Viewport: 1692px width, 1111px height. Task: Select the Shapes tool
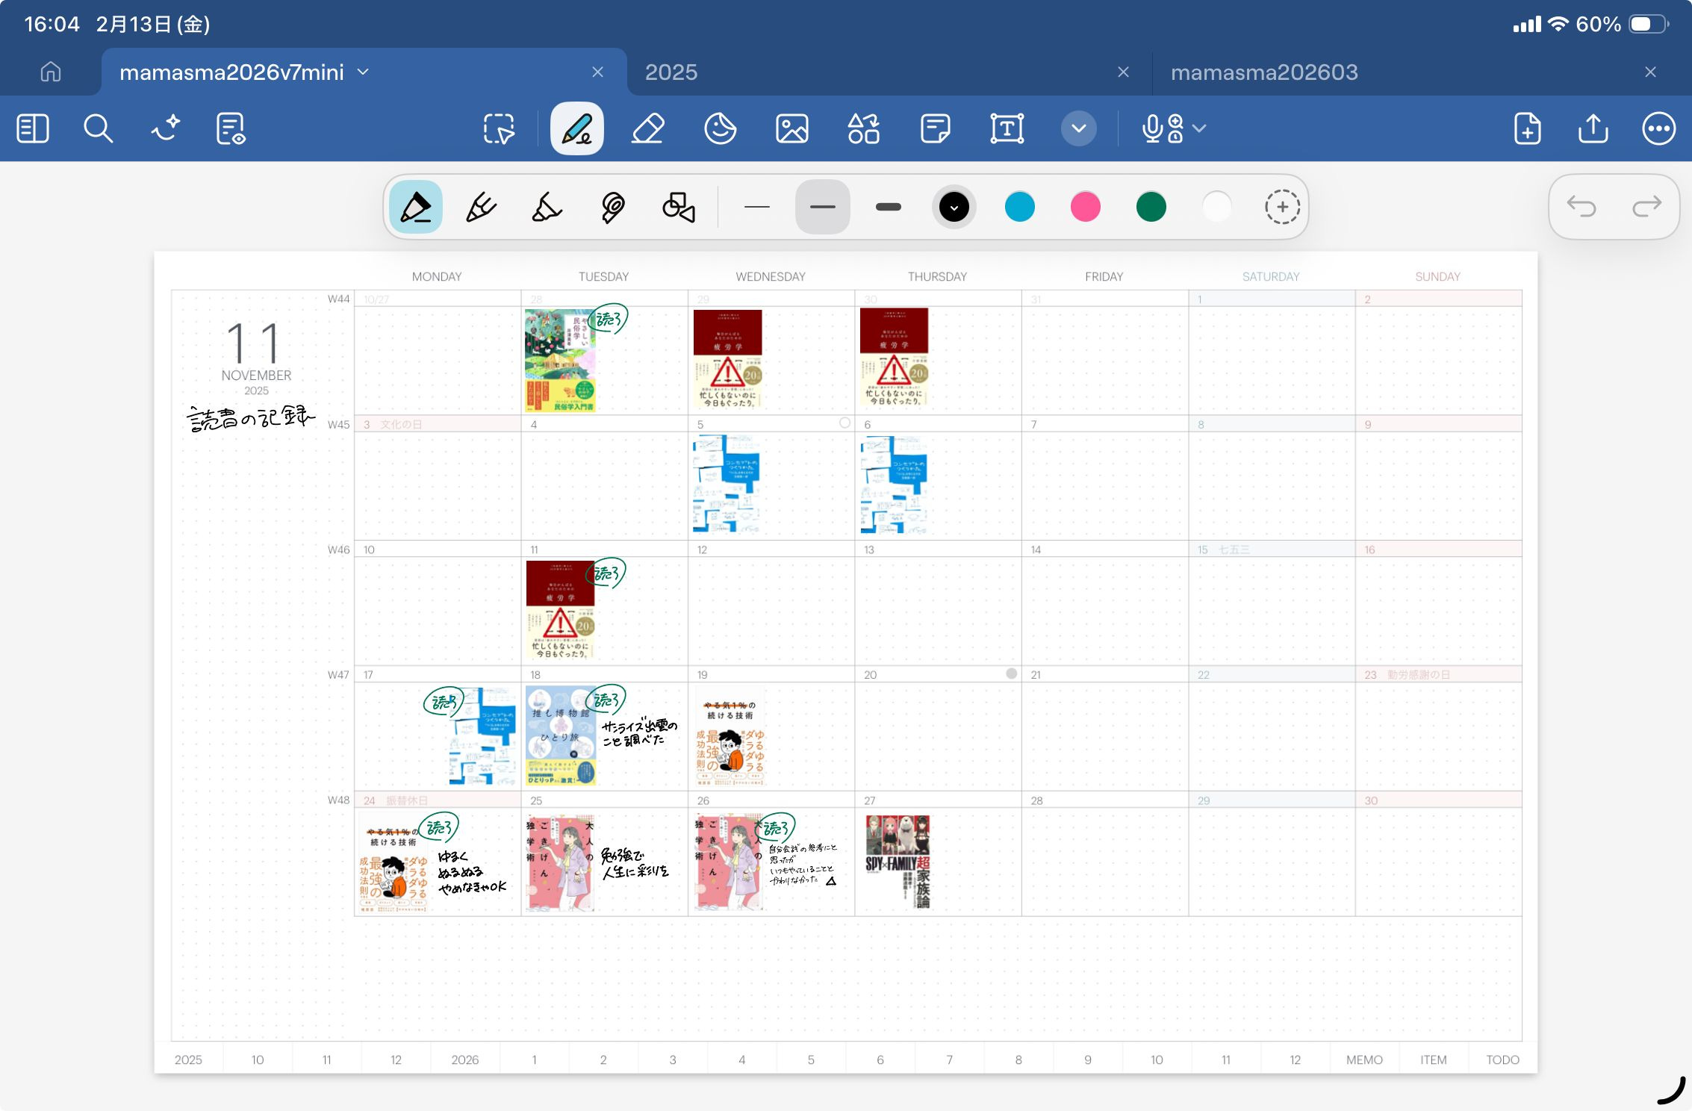point(863,128)
